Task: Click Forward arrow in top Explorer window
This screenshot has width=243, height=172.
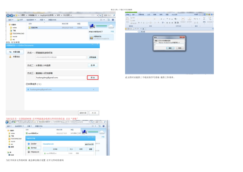Action: 12,15
